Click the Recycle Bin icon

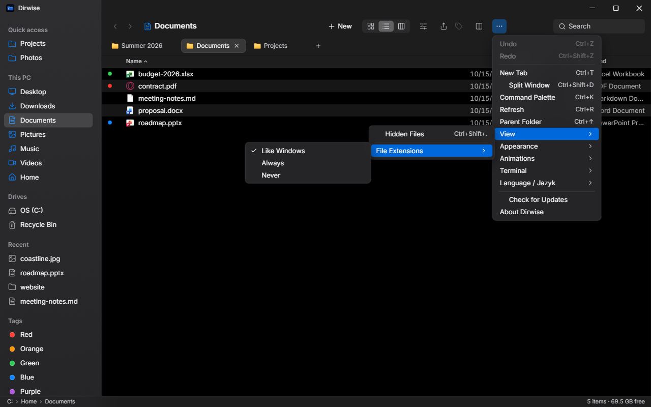pos(12,224)
